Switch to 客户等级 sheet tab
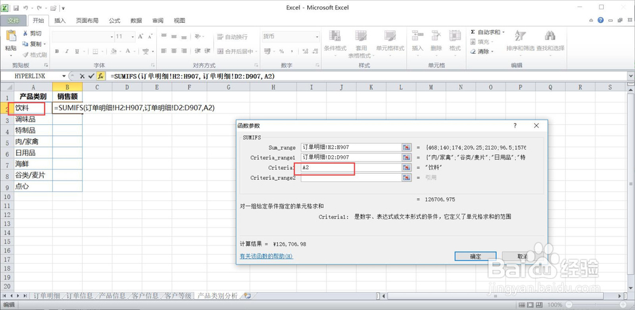The image size is (635, 310). point(178,295)
